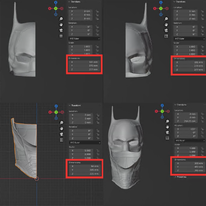Viewport: 206px width, 206px height.
Task: Click orthographic grid icon in bottom-right full-cowl screenshot
Action: point(167,138)
